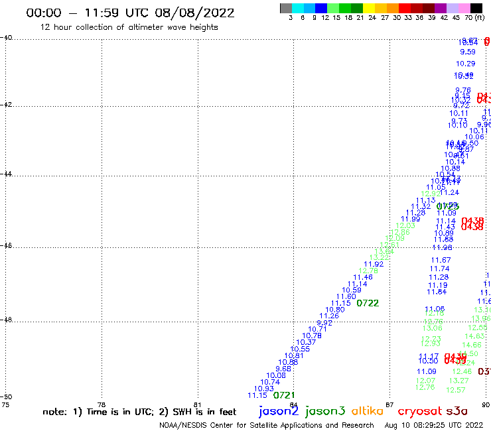Screen dimensions: 491x431
Task: Select the lavender swatch in the color scale
Action: (452, 8)
